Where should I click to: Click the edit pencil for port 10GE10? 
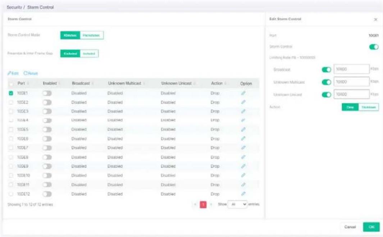tap(243, 175)
